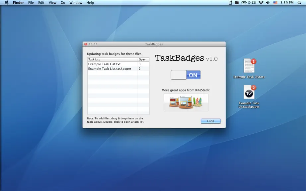
Task: Click the clipboard icon in menu bar
Action: tap(230, 3)
